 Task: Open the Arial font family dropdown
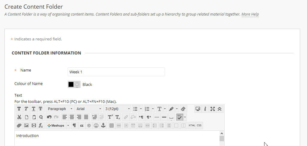(x=88, y=109)
